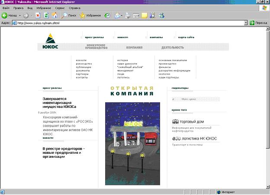This screenshot has height=195, width=270.
Task: Open руководство submenu link
Action: [x=84, y=64]
